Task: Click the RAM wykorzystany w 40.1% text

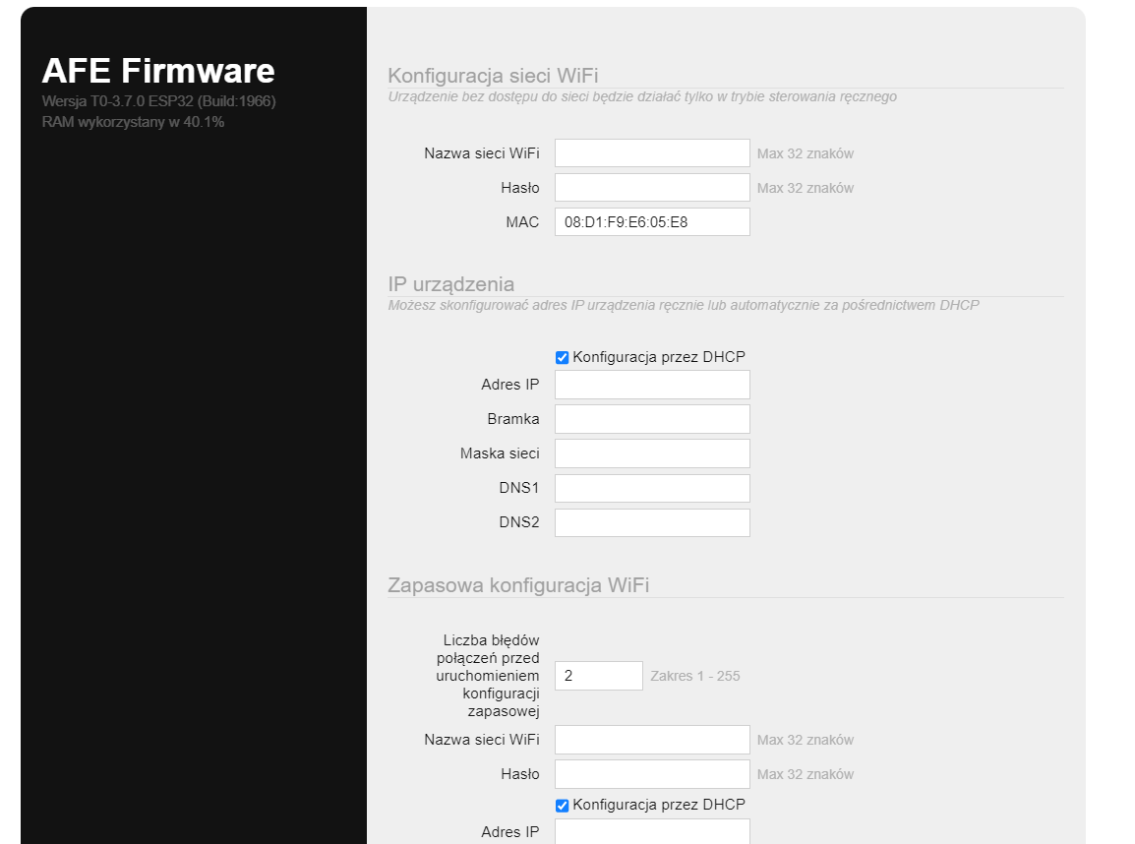Action: pos(133,122)
